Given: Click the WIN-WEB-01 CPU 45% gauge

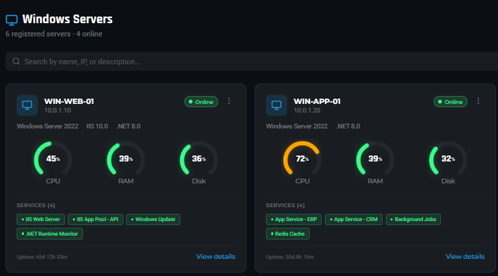Looking at the screenshot, I should click(x=53, y=160).
